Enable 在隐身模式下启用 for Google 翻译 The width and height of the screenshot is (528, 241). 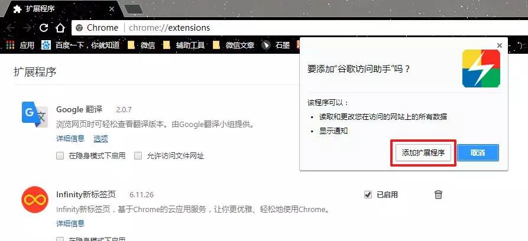[60, 156]
